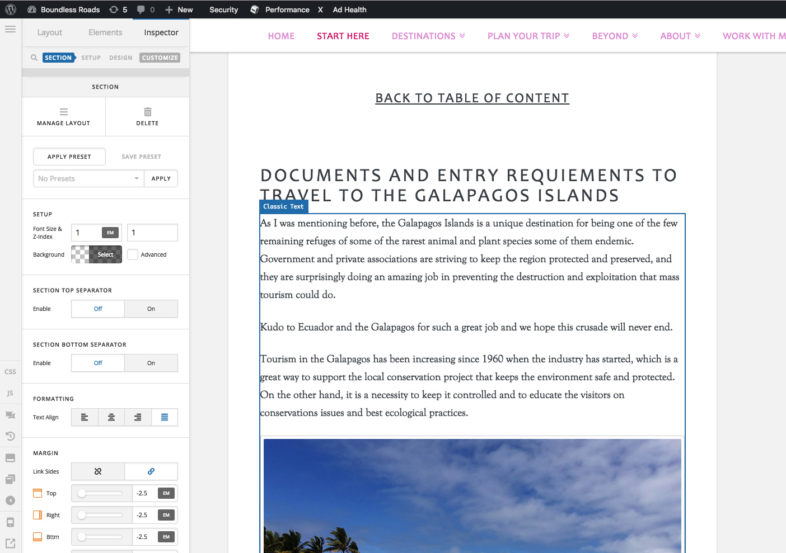Screen dimensions: 786x553
Task: Click the Apply Preset button
Action: click(69, 157)
